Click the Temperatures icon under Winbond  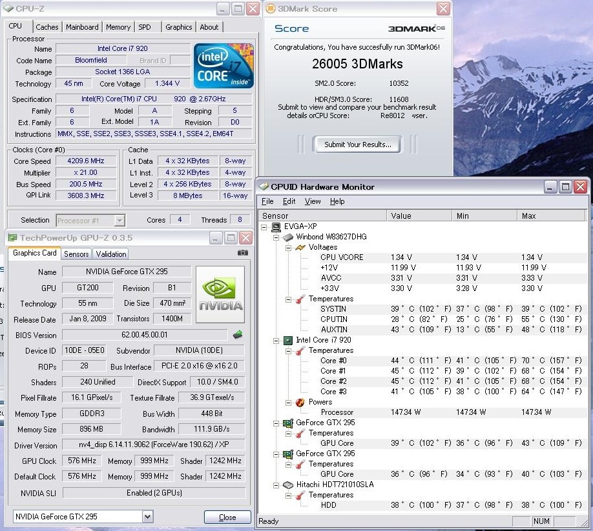coord(300,299)
